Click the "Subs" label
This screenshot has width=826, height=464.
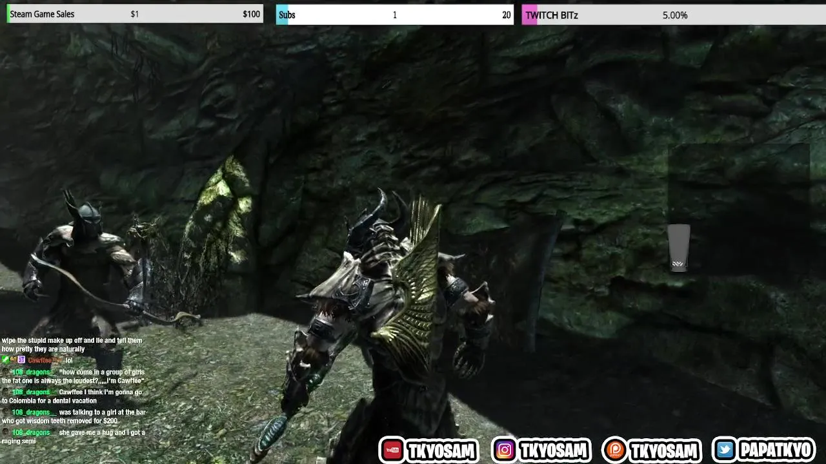coord(287,15)
